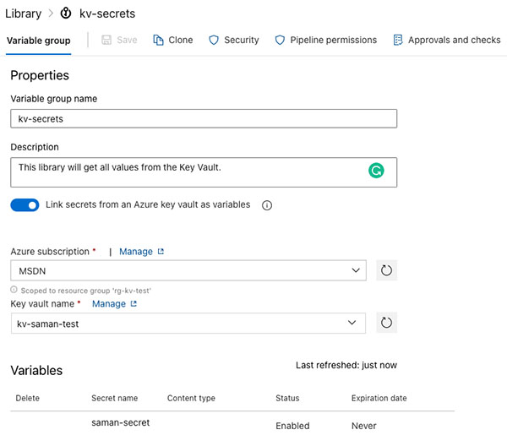Click the scoped resource group info icon
This screenshot has height=446, width=507.
14,290
